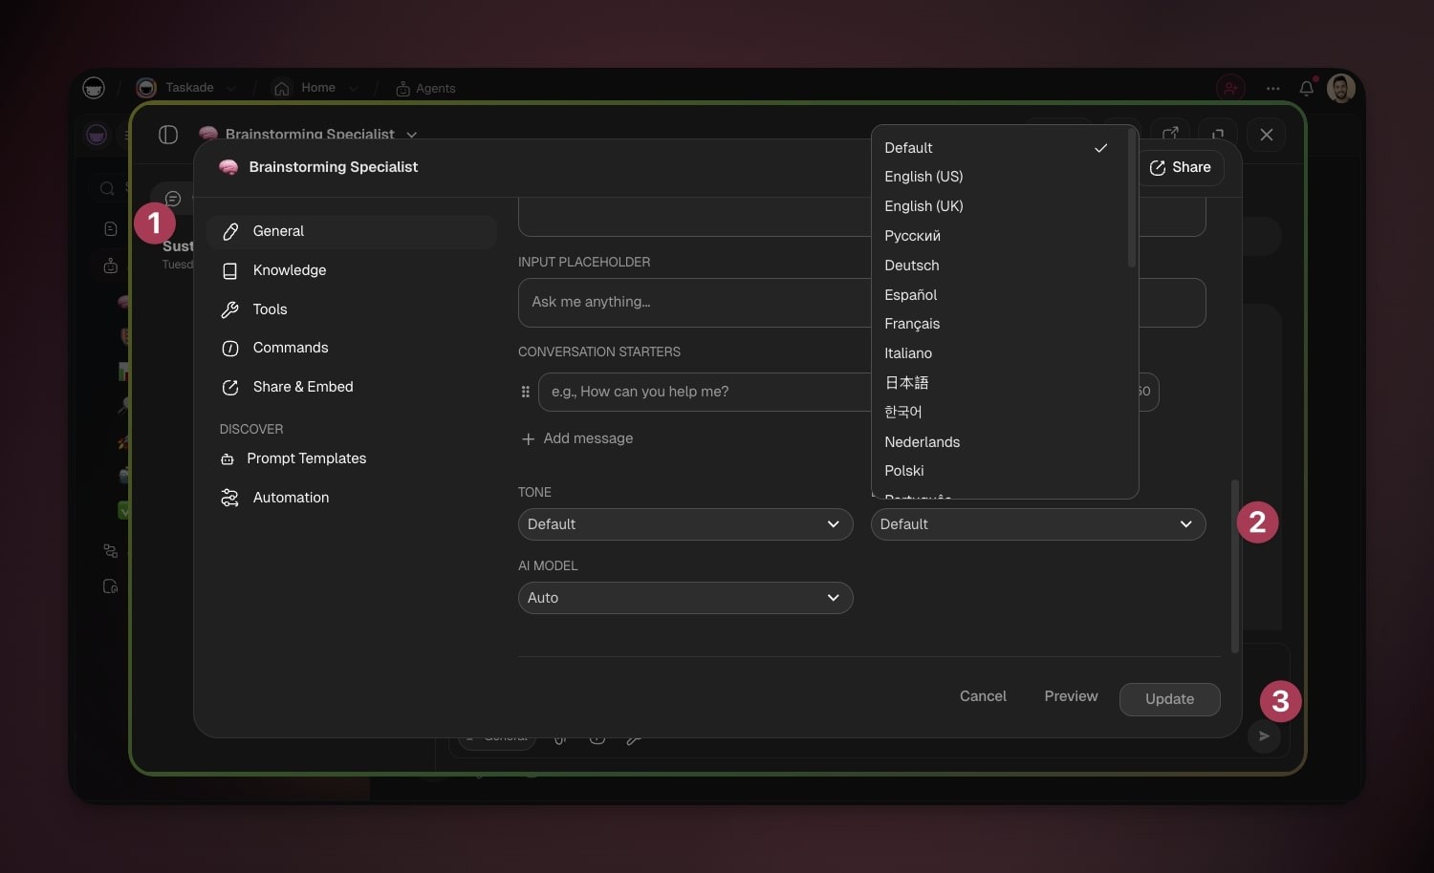This screenshot has width=1434, height=873.
Task: Select Español from the language list
Action: click(910, 295)
